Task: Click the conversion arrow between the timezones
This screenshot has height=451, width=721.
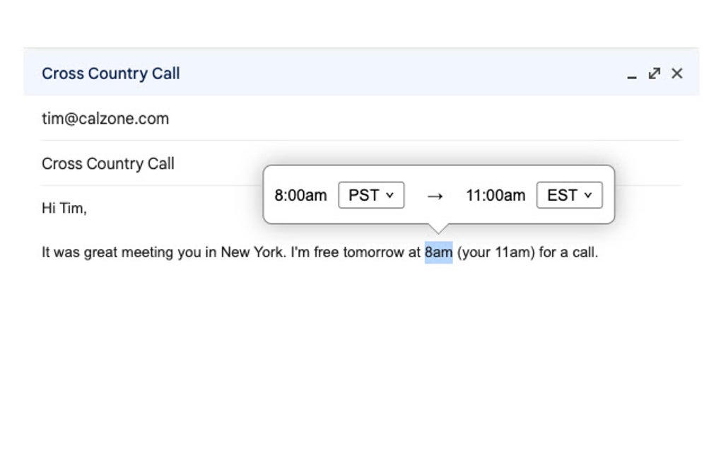Action: tap(435, 196)
